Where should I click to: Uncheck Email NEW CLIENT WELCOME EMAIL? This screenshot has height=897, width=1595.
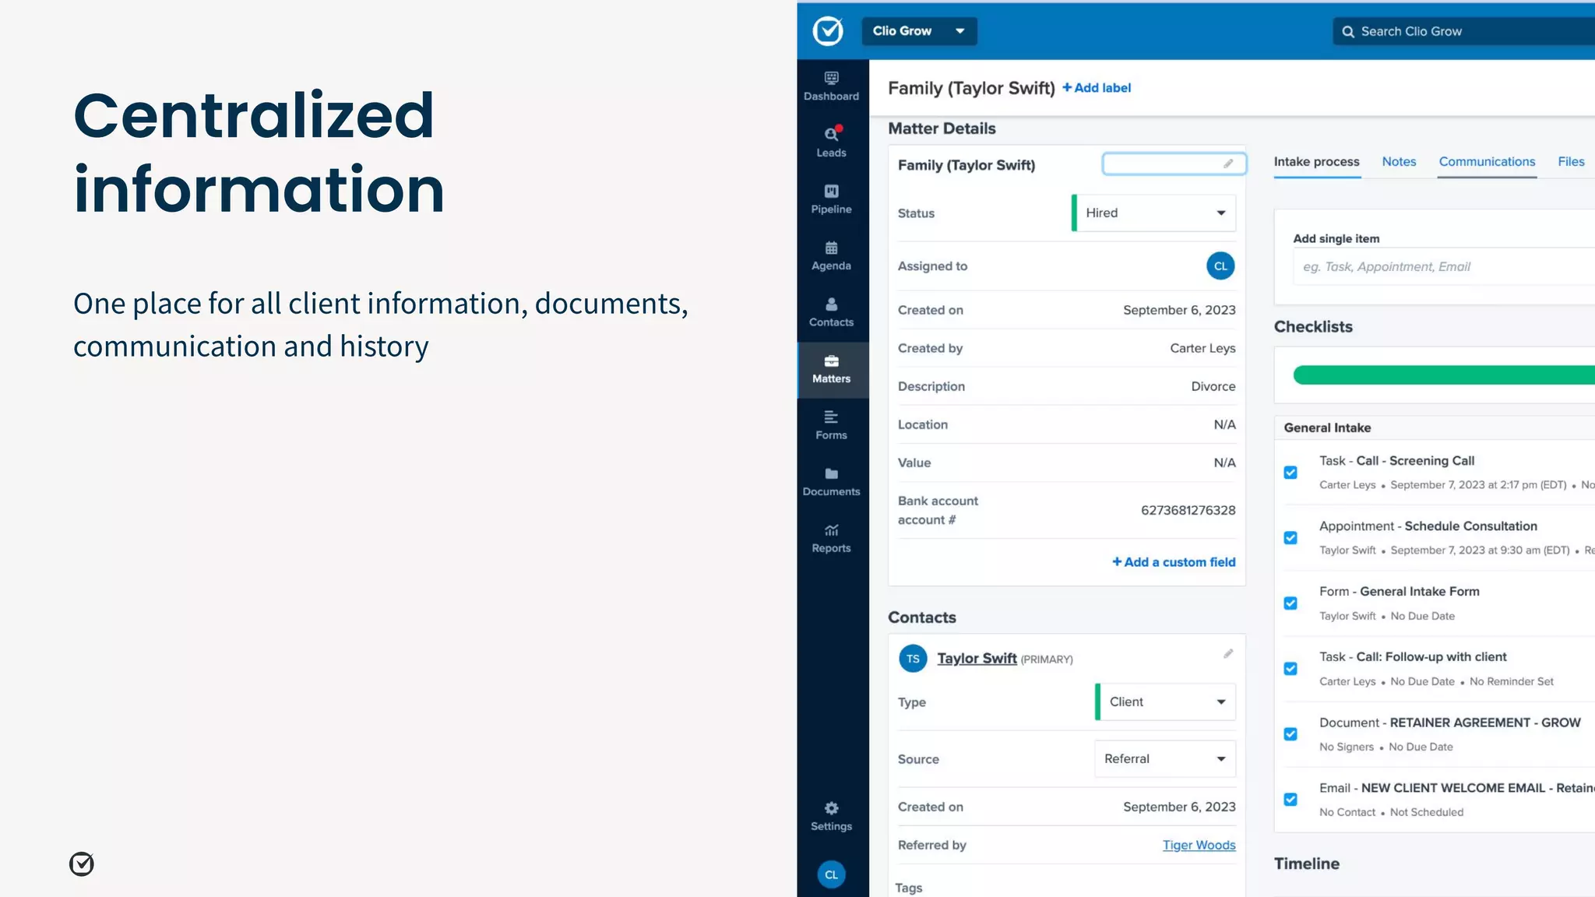click(x=1290, y=800)
